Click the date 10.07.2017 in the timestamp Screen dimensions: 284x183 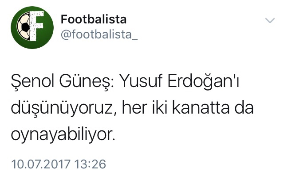(40, 164)
